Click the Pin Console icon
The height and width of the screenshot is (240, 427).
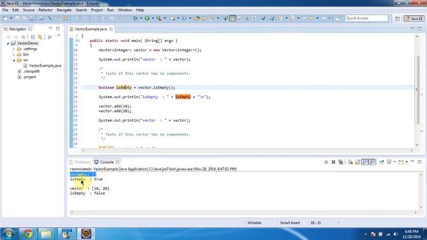[382, 162]
